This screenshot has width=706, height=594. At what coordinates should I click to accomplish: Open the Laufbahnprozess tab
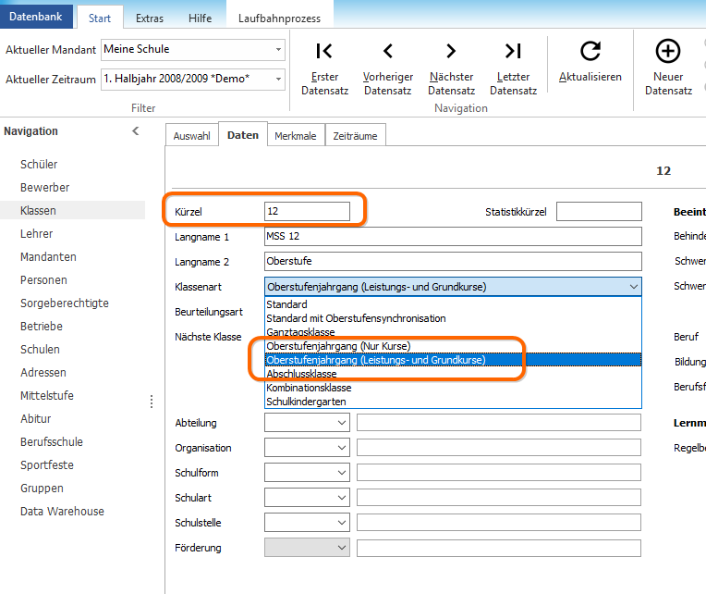tap(279, 18)
